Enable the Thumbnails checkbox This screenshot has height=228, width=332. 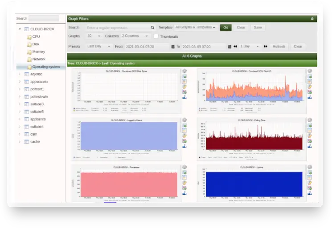[156, 36]
